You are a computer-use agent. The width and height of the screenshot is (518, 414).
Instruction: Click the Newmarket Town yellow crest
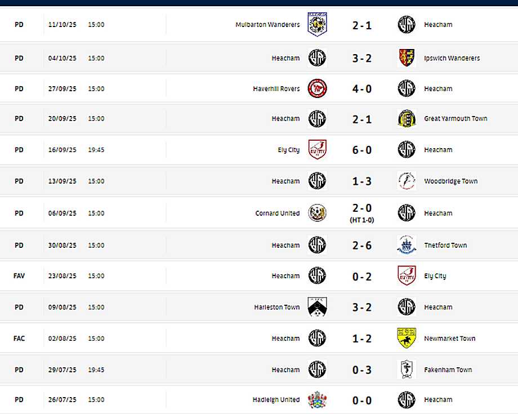coord(406,339)
